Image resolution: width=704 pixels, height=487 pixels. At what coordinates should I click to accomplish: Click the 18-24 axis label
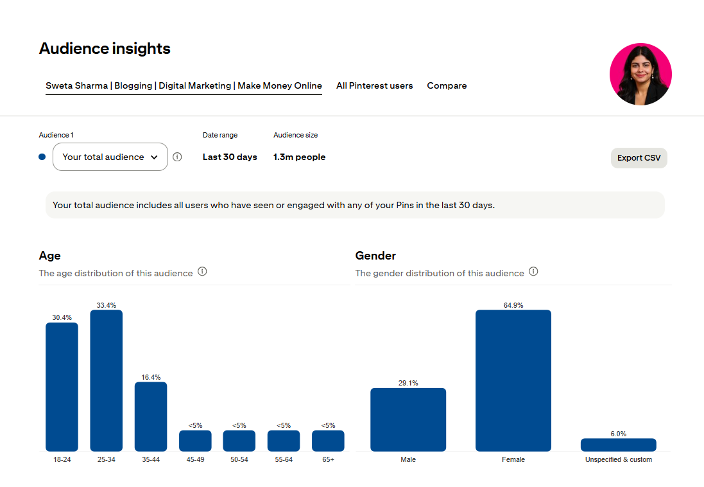click(62, 459)
